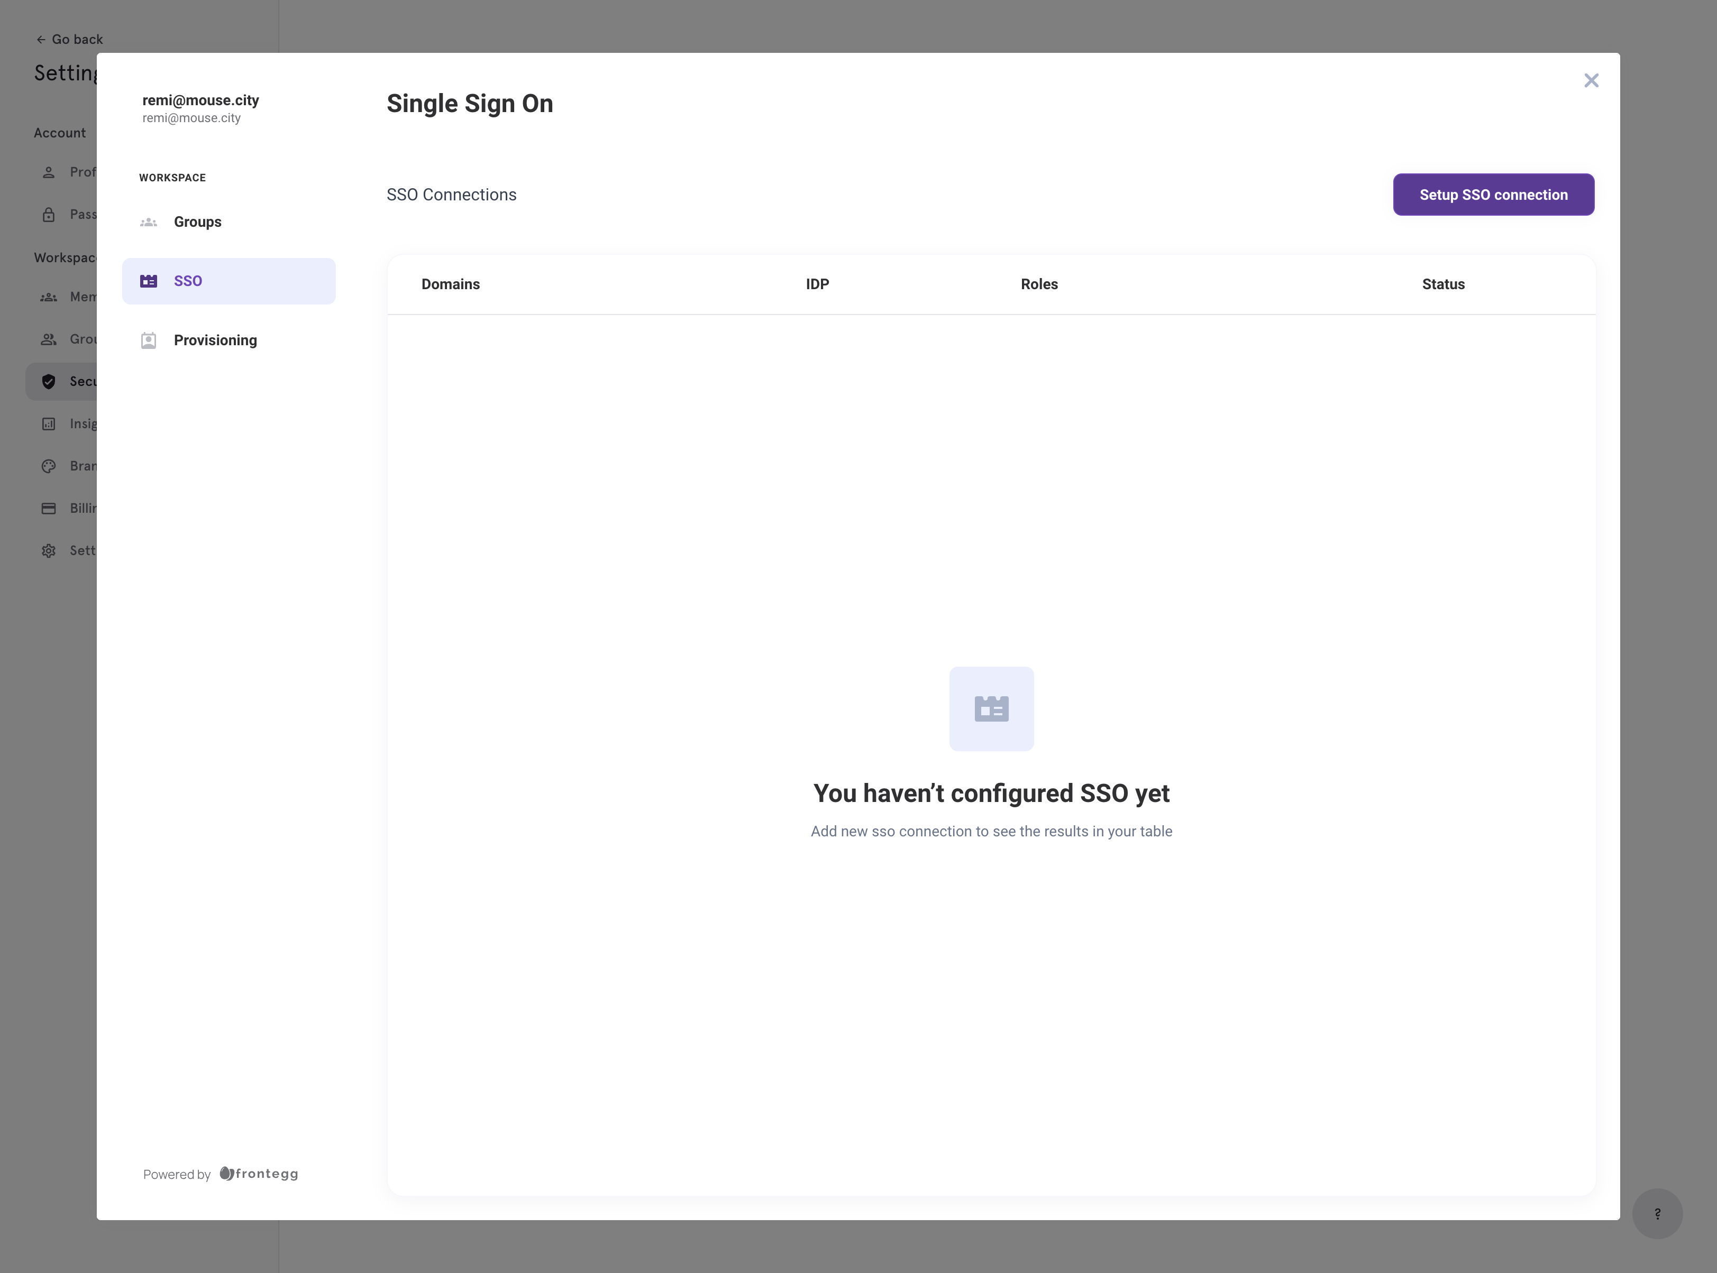This screenshot has width=1717, height=1273.
Task: Click "You haven't configured SSO yet" text
Action: pos(991,793)
